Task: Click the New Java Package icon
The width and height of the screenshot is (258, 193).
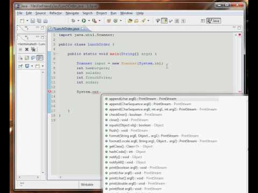Action: click(x=109, y=21)
